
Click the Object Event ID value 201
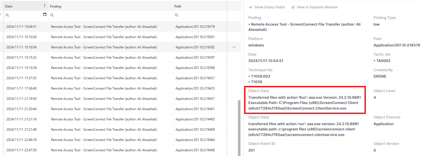coord(251,150)
